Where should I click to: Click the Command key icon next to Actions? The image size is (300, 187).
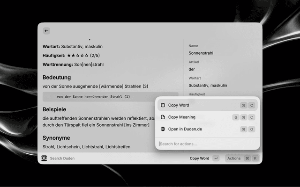coord(247,158)
